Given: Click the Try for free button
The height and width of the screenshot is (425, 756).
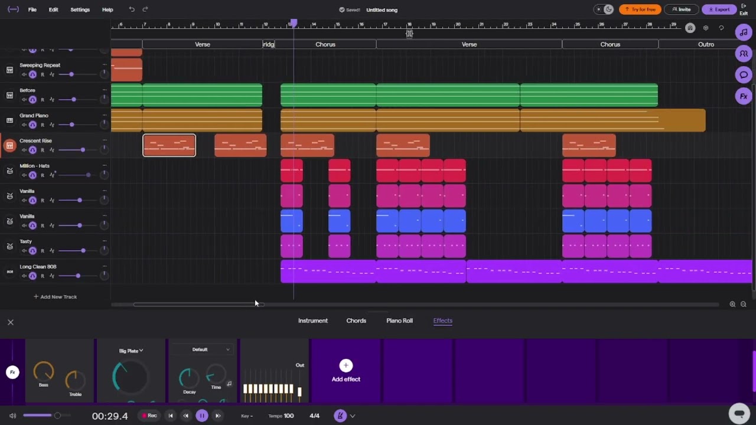Looking at the screenshot, I should 640,9.
